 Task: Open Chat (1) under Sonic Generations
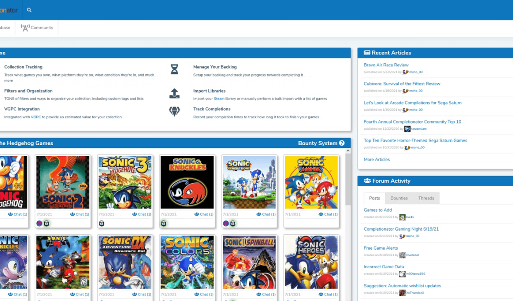pyautogui.click(x=266, y=214)
